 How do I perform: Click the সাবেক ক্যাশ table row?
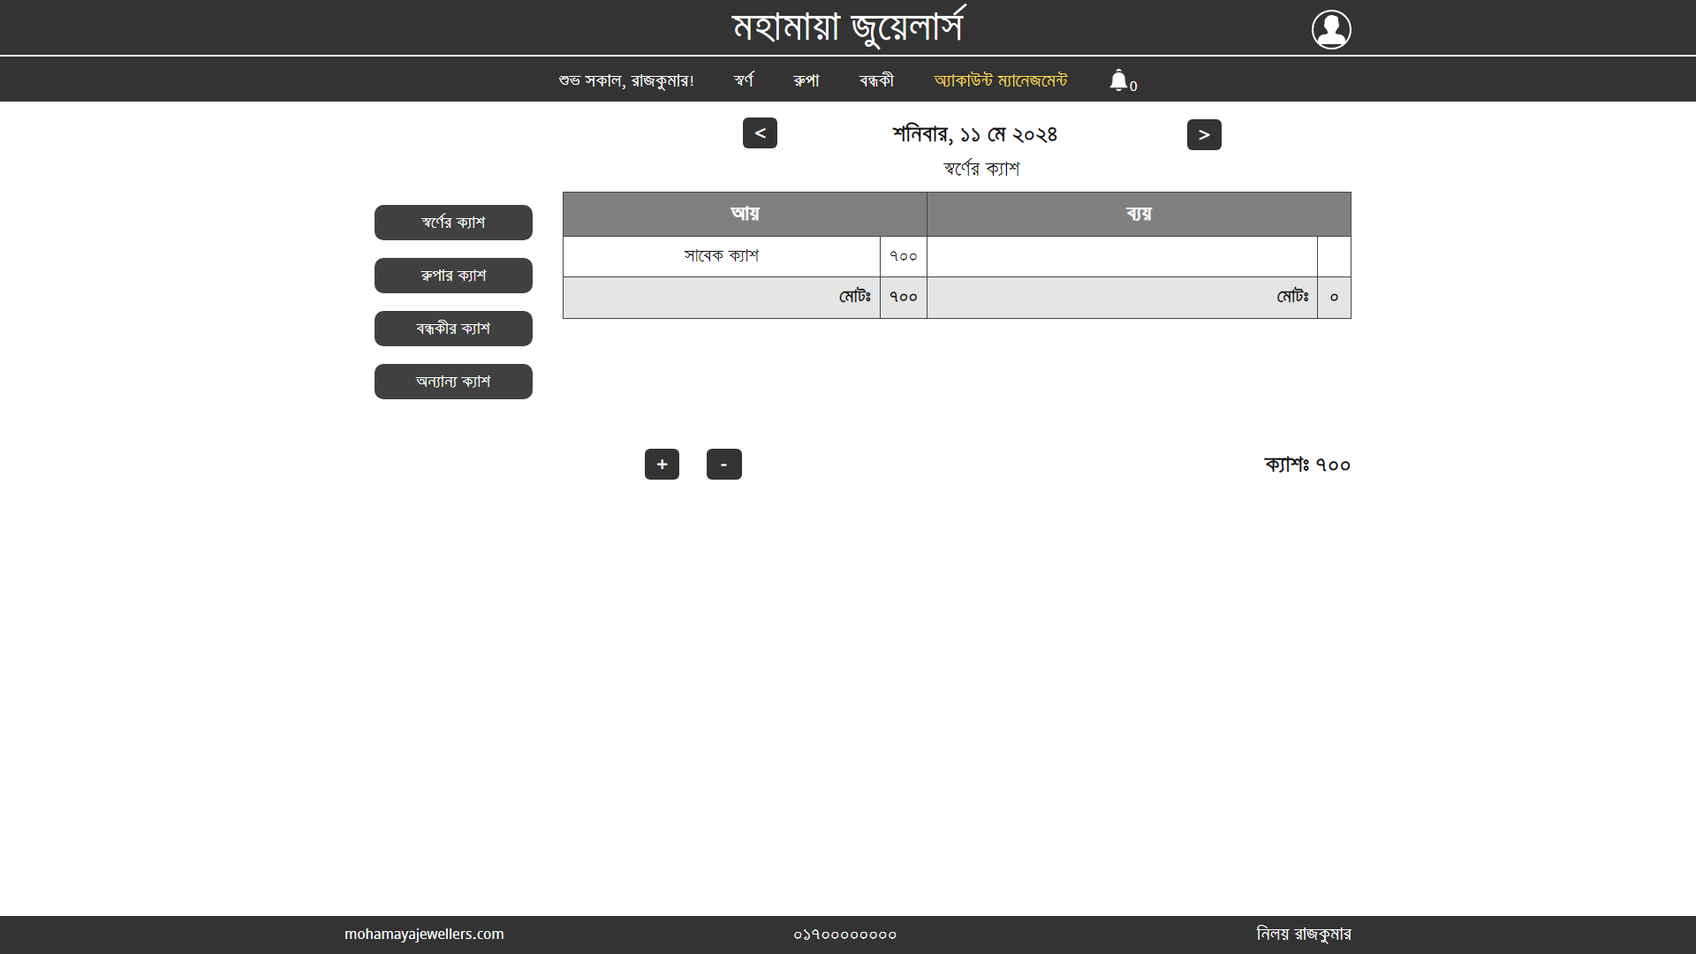click(721, 256)
